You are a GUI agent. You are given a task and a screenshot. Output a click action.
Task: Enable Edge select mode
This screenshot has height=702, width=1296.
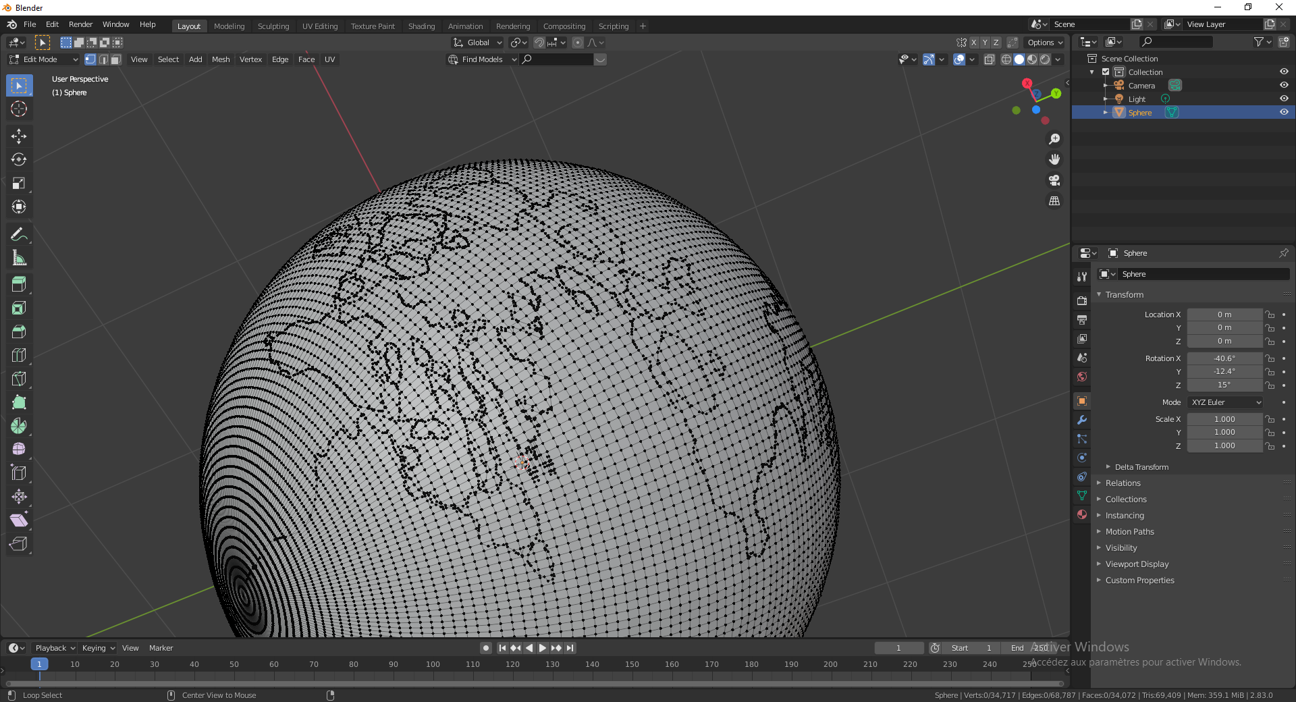click(103, 59)
